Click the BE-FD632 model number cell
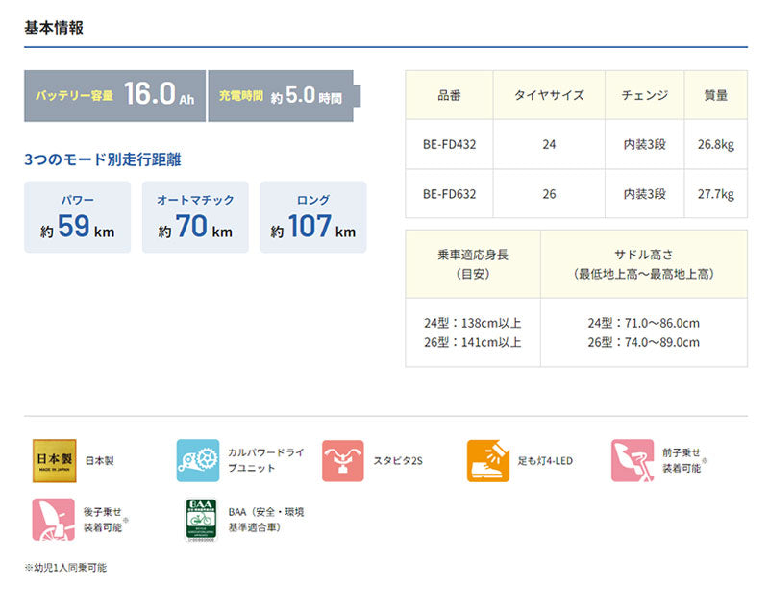The height and width of the screenshot is (610, 769). tap(449, 194)
